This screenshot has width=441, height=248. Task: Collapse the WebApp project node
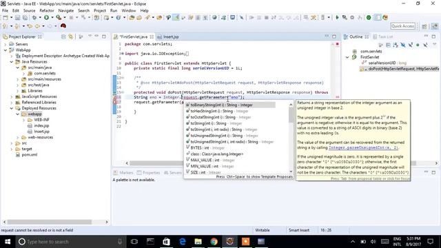pos(5,50)
